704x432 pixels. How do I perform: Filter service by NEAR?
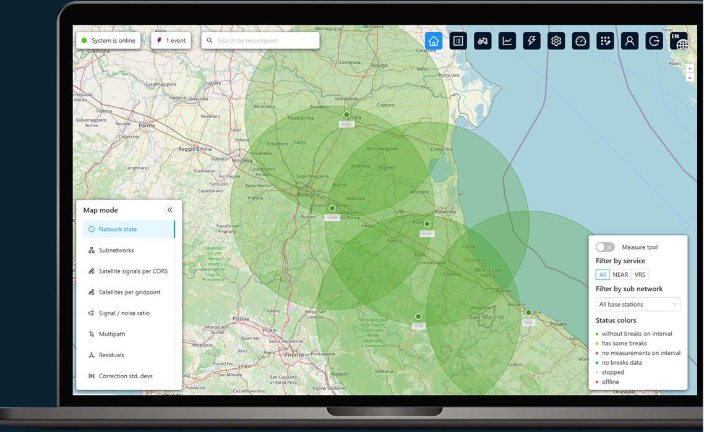(x=620, y=274)
